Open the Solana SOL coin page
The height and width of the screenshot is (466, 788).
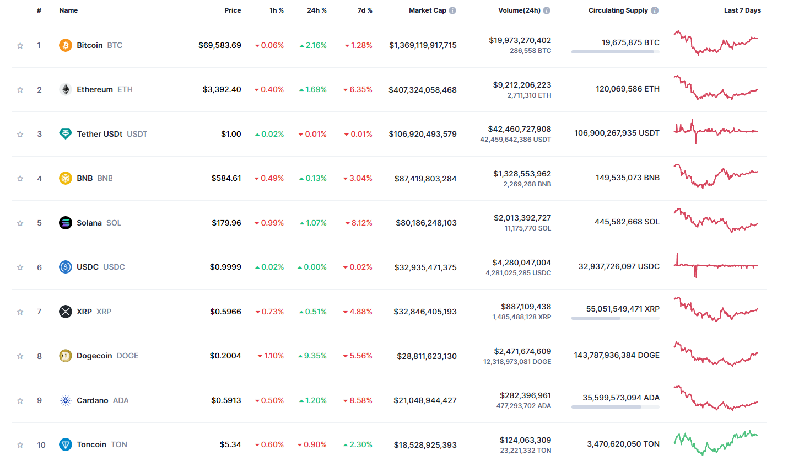(99, 223)
